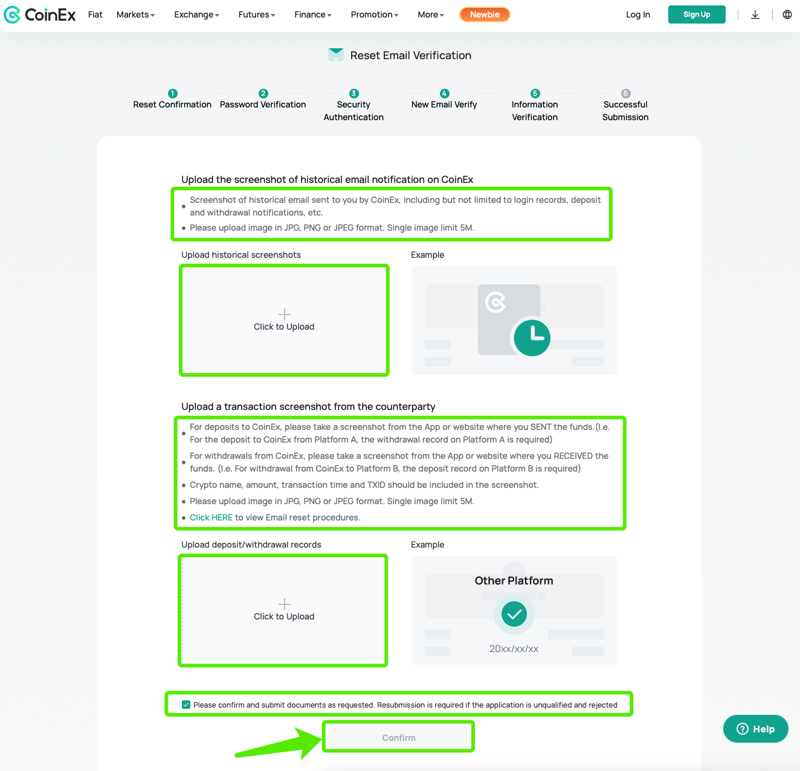Click the plus icon in historical screenshots upload
The height and width of the screenshot is (771, 800).
coord(284,315)
